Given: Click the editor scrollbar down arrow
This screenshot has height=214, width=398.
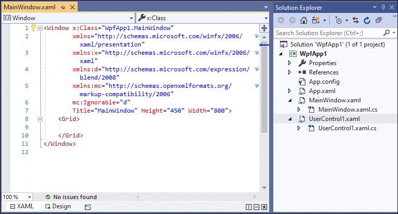Looking at the screenshot, I should coord(264,188).
